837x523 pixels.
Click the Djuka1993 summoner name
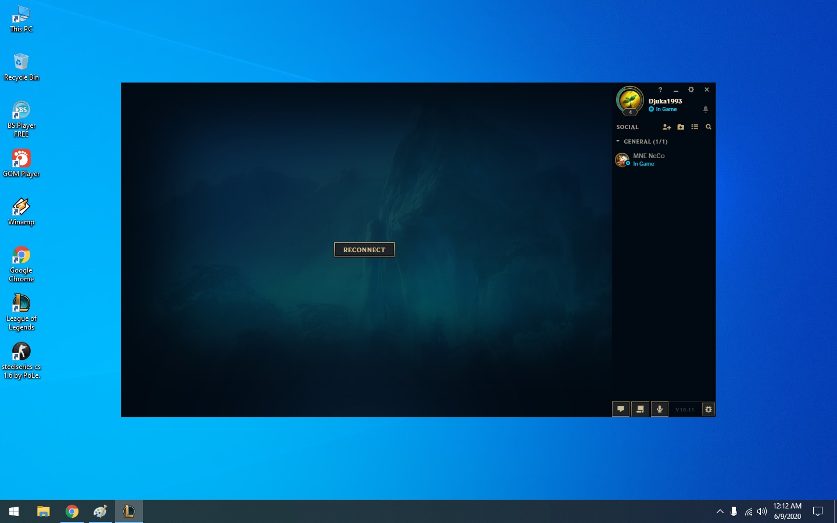point(666,101)
